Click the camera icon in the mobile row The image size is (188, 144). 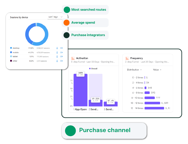pyautogui.click(x=61, y=52)
